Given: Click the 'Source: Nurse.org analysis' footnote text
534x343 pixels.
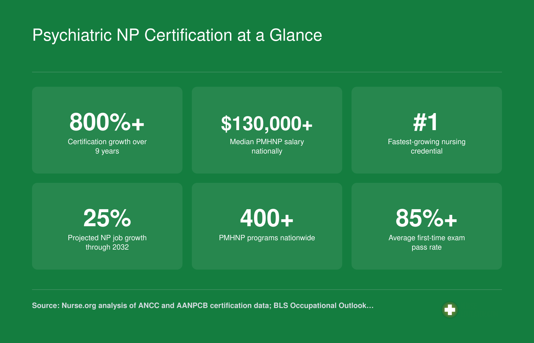Looking at the screenshot, I should (x=203, y=306).
